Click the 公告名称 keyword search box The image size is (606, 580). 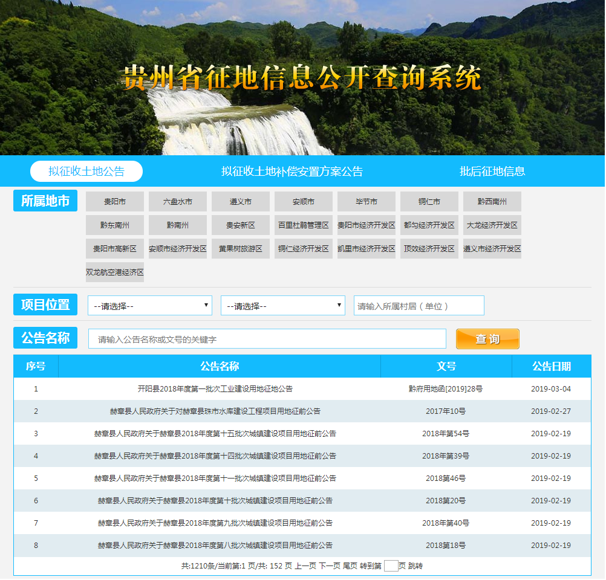click(267, 339)
